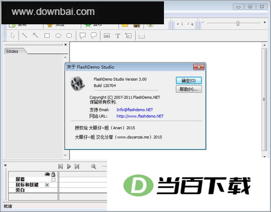
Task: Open the Info@flashdemo.NET email link
Action: point(135,110)
